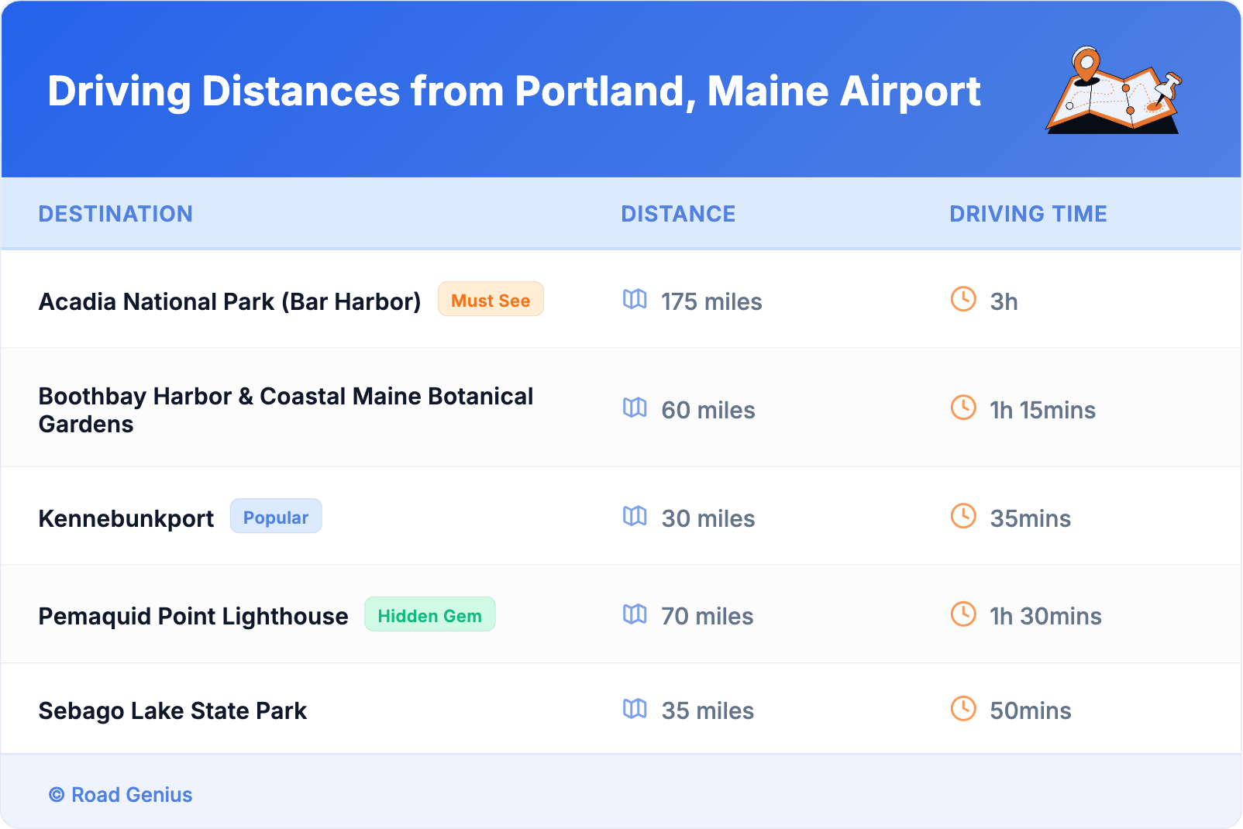This screenshot has height=829, width=1243.
Task: Click the Must See badge
Action: [x=491, y=300]
